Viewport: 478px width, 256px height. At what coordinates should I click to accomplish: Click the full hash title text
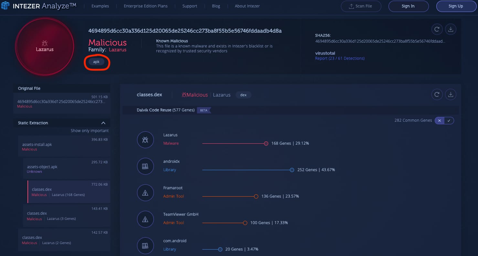pyautogui.click(x=185, y=31)
